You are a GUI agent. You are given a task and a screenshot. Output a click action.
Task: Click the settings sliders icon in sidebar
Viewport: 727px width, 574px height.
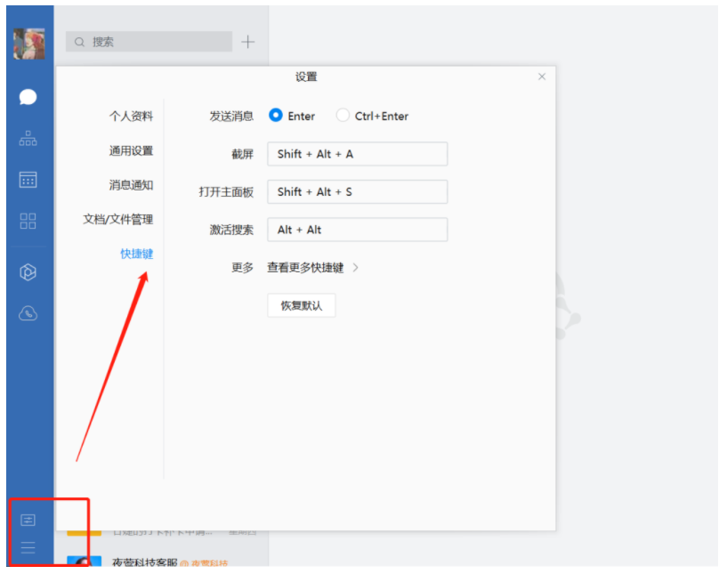pyautogui.click(x=28, y=520)
